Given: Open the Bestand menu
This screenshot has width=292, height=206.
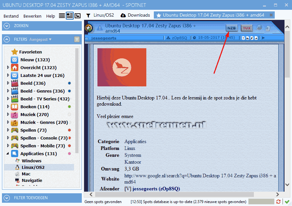Looking at the screenshot, I should click(11, 16).
